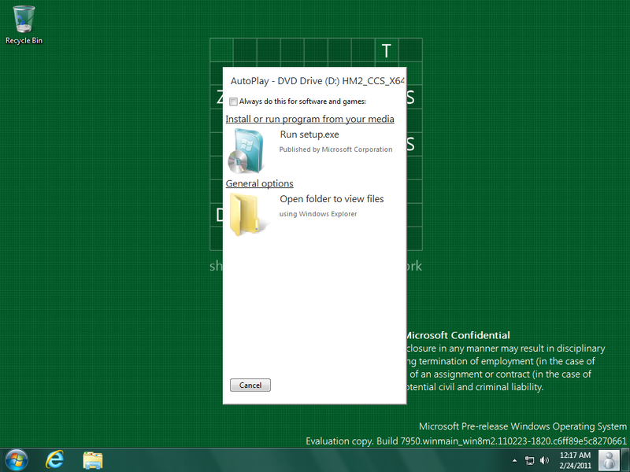630x472 pixels.
Task: Show hidden tray icons arrow
Action: tap(514, 461)
